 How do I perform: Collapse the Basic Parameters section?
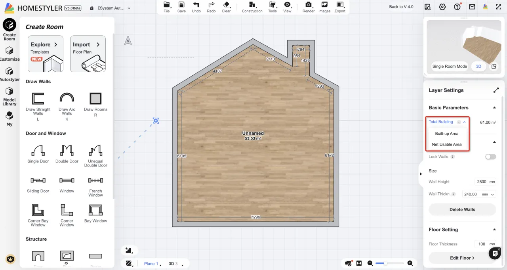pyautogui.click(x=494, y=107)
